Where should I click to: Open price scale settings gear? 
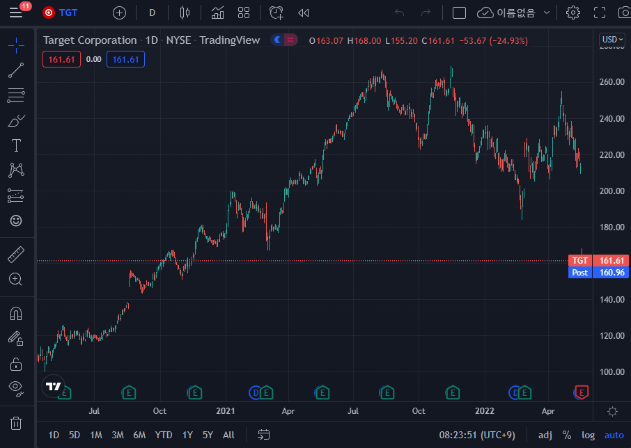click(x=612, y=411)
